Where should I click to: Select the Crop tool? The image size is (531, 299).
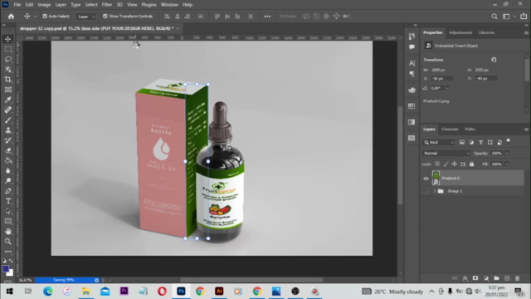8,80
